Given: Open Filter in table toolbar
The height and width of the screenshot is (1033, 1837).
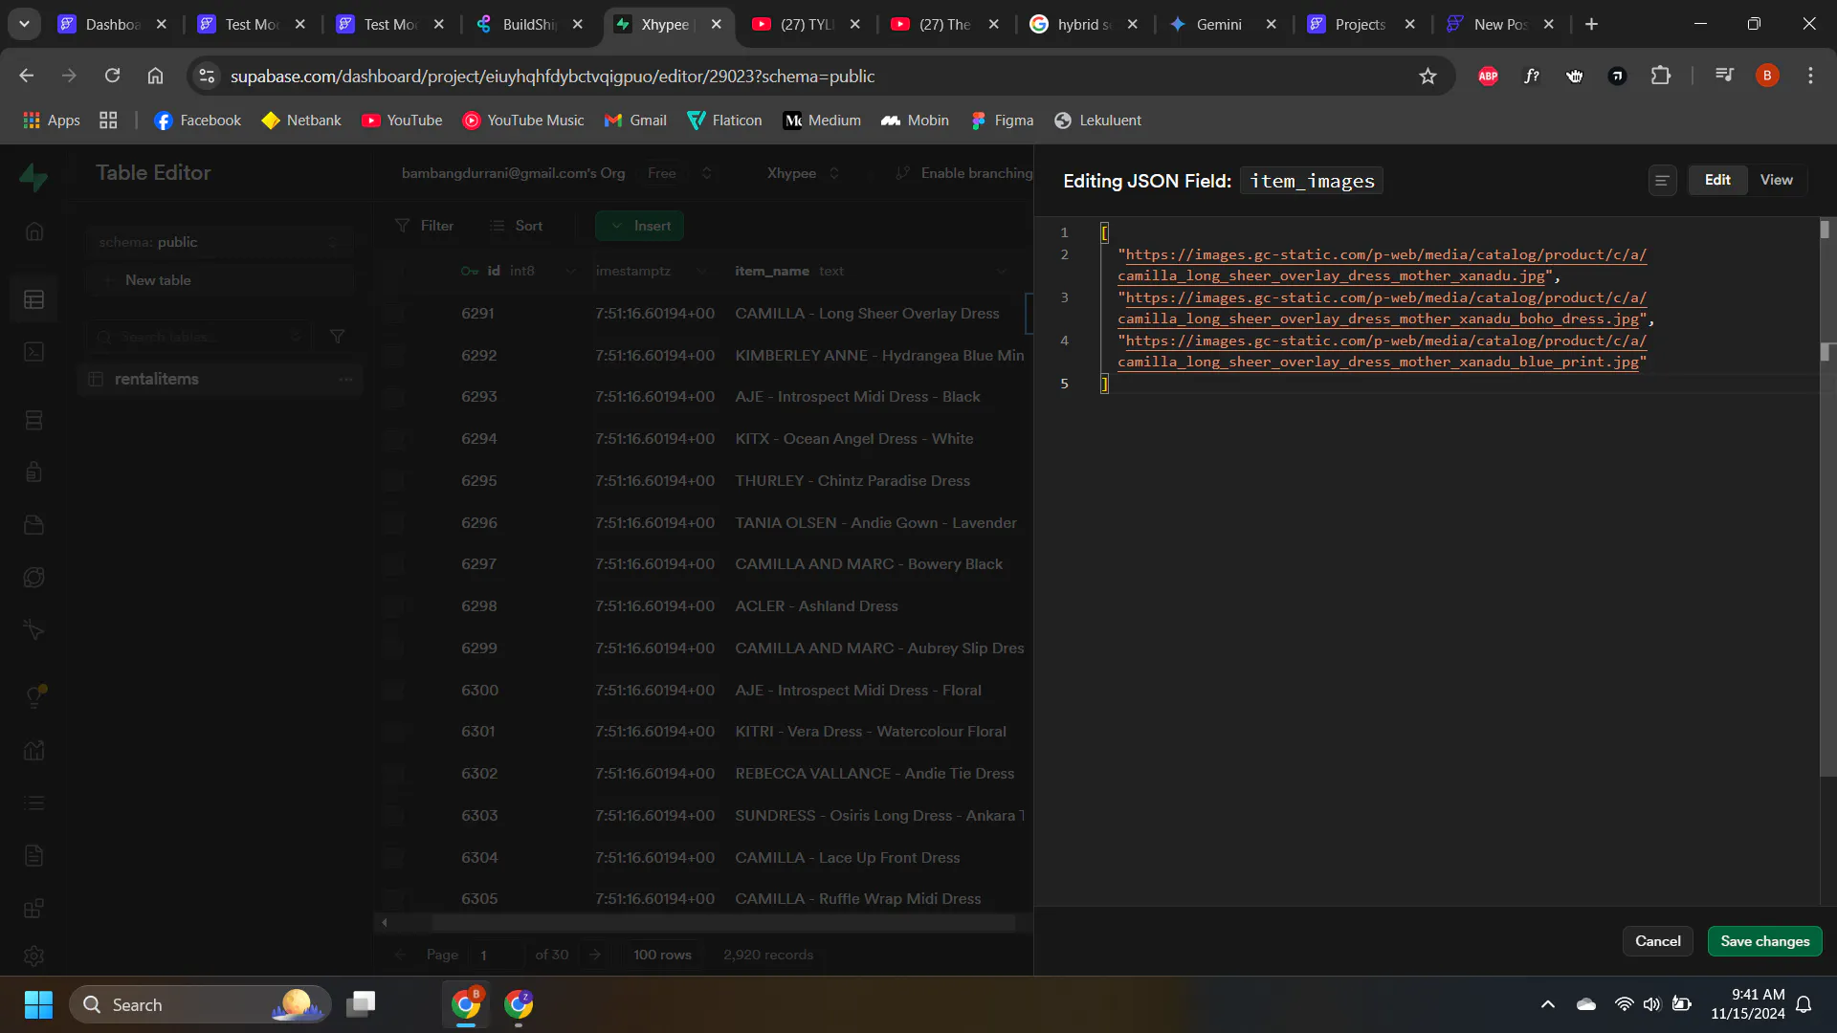Looking at the screenshot, I should (425, 227).
